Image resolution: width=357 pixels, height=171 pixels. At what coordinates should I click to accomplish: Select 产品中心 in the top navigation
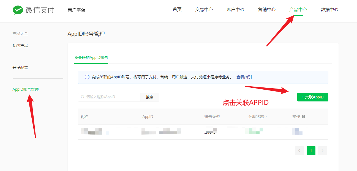click(x=298, y=10)
